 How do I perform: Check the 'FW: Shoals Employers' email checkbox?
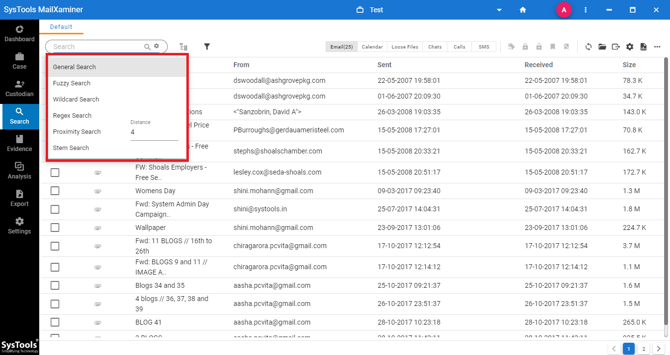click(55, 173)
